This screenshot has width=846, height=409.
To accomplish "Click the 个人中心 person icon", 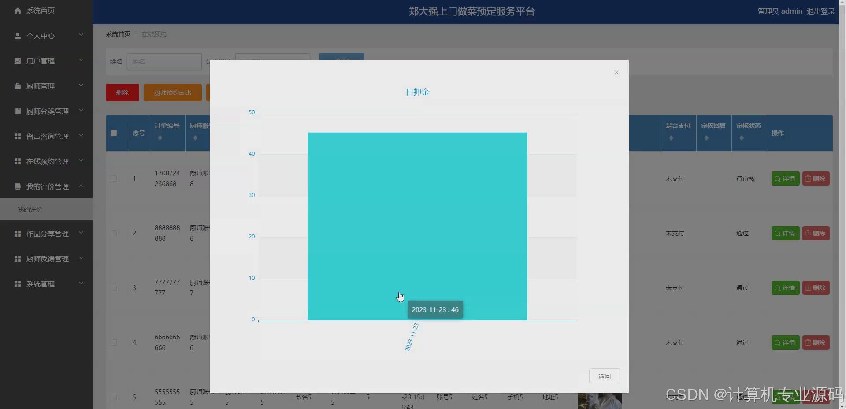I will click(x=18, y=36).
